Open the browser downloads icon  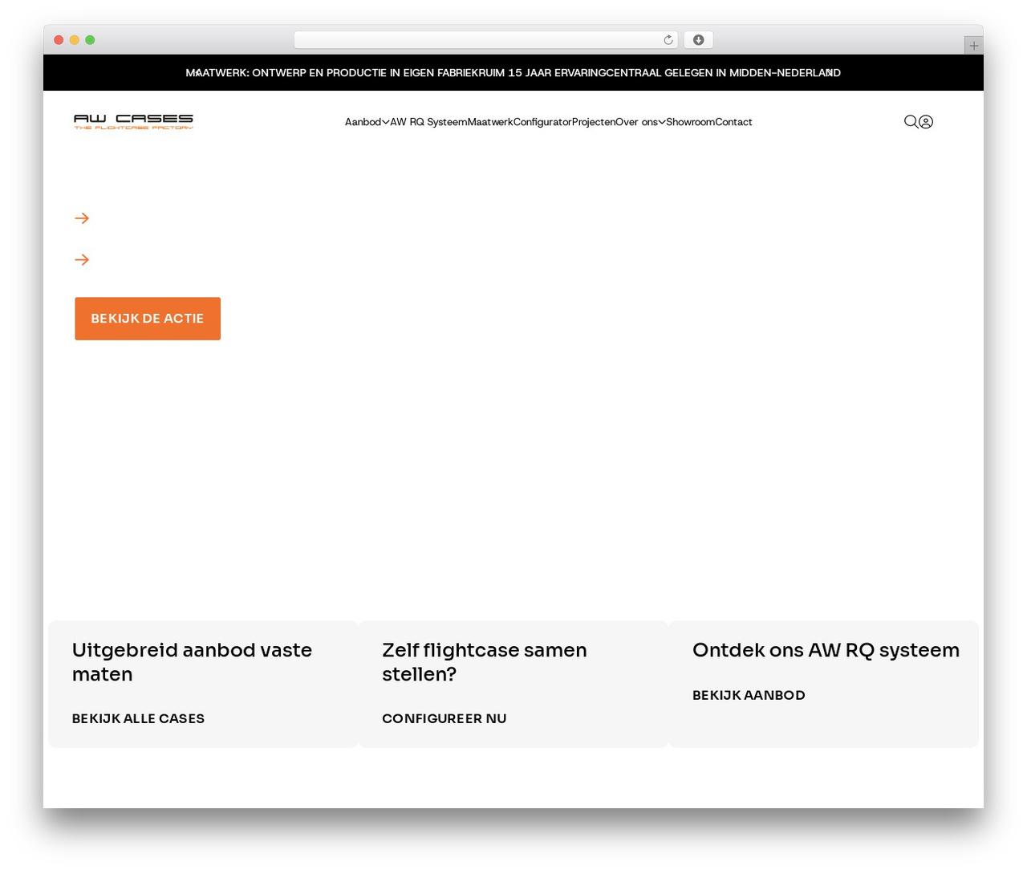[x=699, y=40]
